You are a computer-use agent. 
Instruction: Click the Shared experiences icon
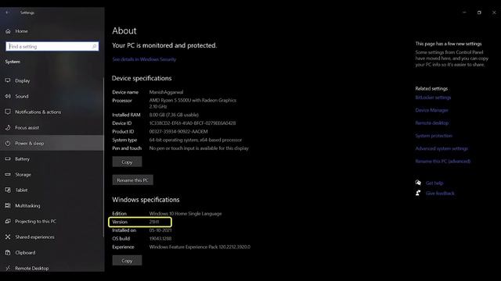point(8,237)
